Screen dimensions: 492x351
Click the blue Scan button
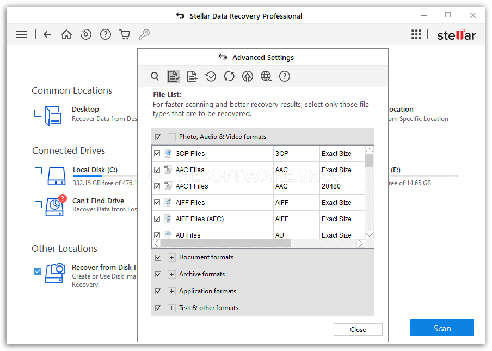pos(442,328)
